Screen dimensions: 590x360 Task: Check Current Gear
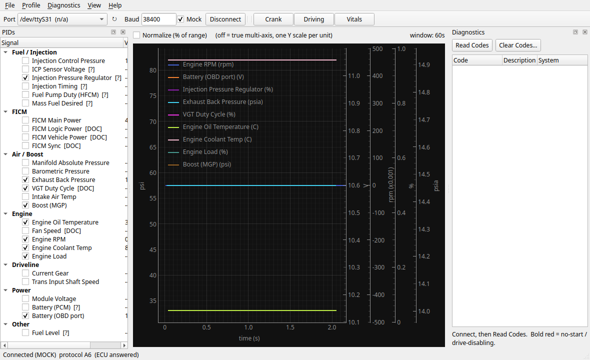point(25,273)
